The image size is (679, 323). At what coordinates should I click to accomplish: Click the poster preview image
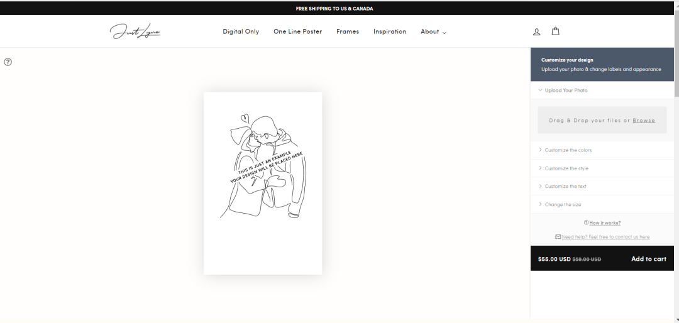[263, 183]
